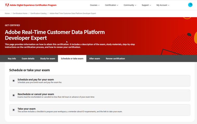Viewport: 197px width, 124px height.
Task: Open the Courses dropdown menu
Action: tap(95, 5)
